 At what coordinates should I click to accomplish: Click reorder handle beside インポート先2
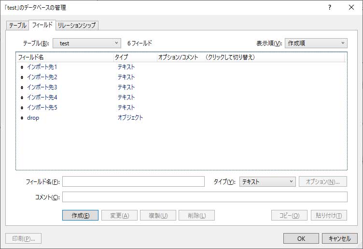pos(22,77)
